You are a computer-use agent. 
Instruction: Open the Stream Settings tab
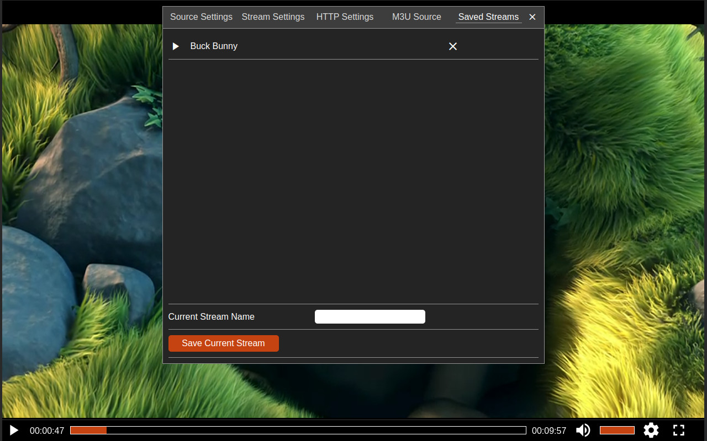pyautogui.click(x=273, y=17)
